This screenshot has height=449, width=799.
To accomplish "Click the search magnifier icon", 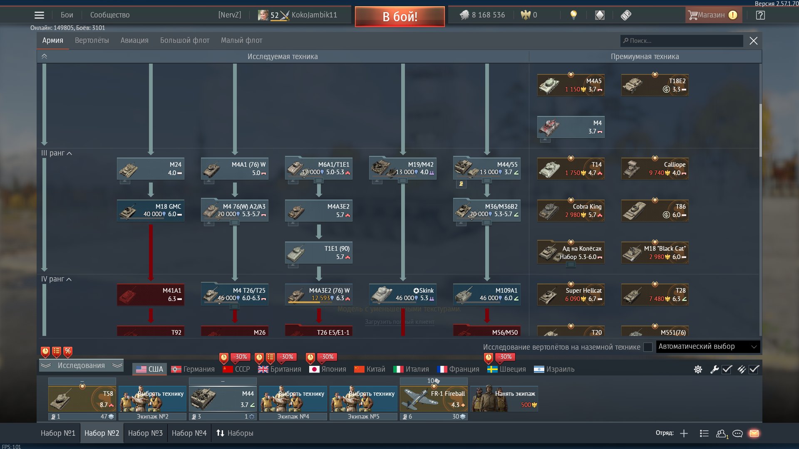I will 625,41.
